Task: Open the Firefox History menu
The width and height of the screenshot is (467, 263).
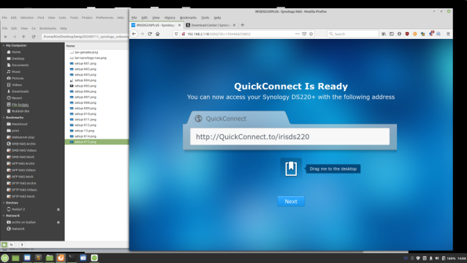Action: click(170, 17)
